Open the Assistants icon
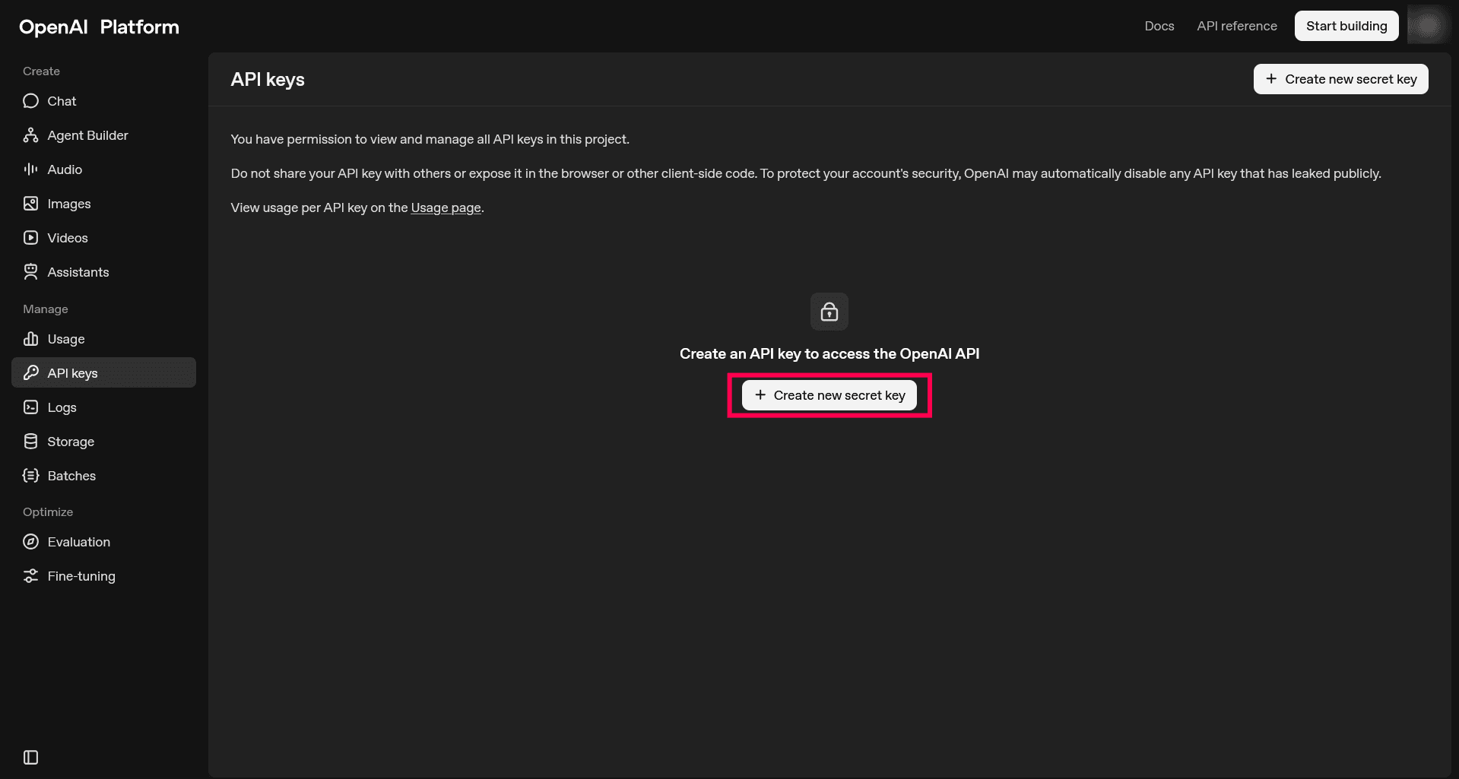Viewport: 1459px width, 779px height. tap(30, 271)
